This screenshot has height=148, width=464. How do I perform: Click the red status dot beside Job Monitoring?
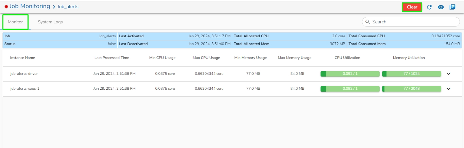click(x=6, y=6)
